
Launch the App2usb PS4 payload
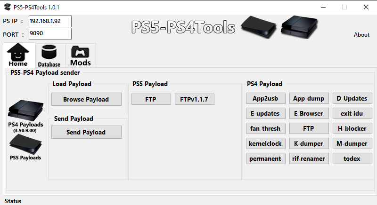pos(265,98)
